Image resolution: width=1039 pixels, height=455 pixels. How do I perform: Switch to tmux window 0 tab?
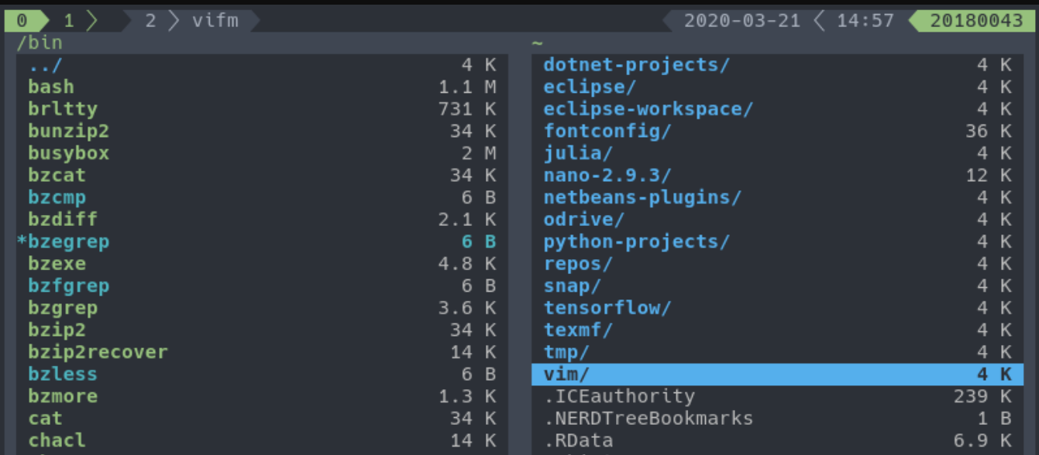pos(21,20)
